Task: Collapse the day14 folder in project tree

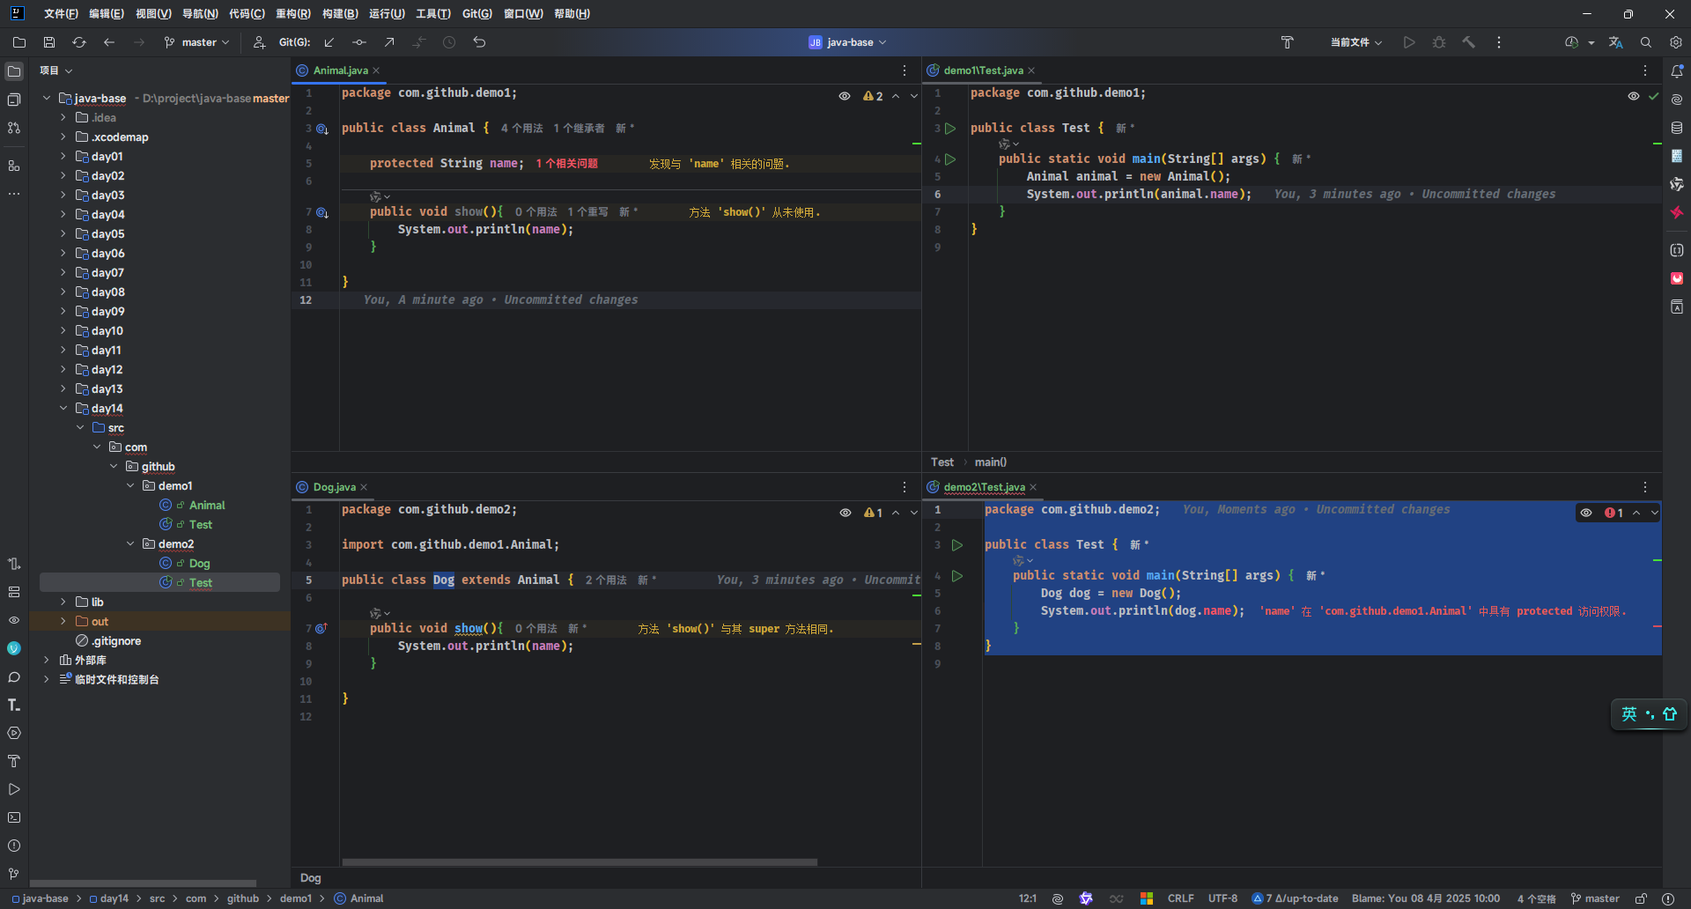Action: (63, 408)
